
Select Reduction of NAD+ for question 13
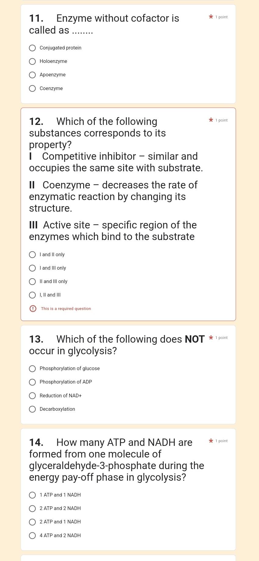[32, 396]
